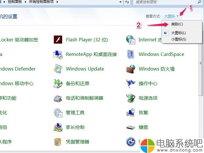The height and width of the screenshot is (153, 204).
Task: Click the vertical scrollbar thumb
Action: point(201,63)
